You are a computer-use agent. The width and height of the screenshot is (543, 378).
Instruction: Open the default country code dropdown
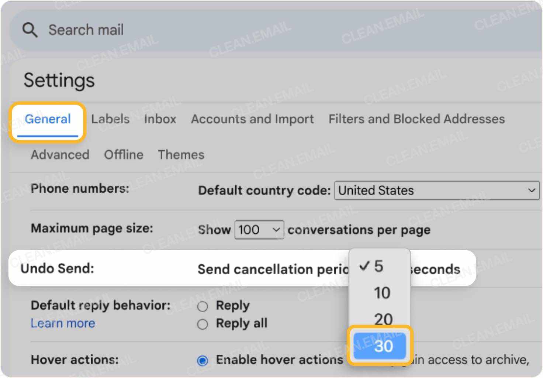435,190
